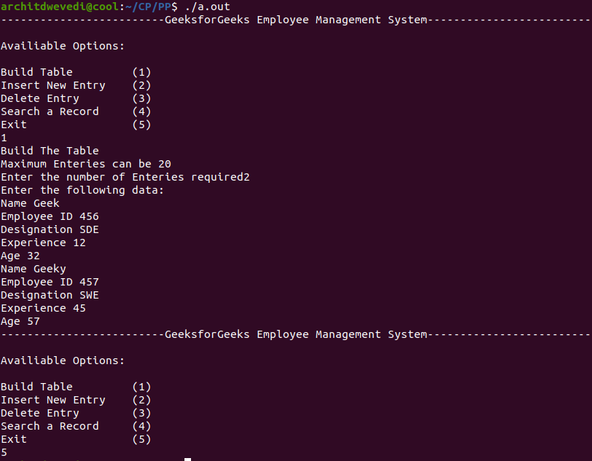Select the 'Experience 45' line

coord(43,308)
